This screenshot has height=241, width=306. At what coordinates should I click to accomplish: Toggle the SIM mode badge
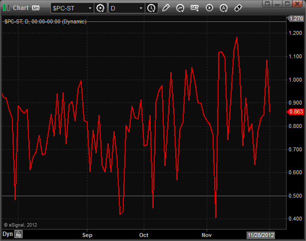(36, 8)
